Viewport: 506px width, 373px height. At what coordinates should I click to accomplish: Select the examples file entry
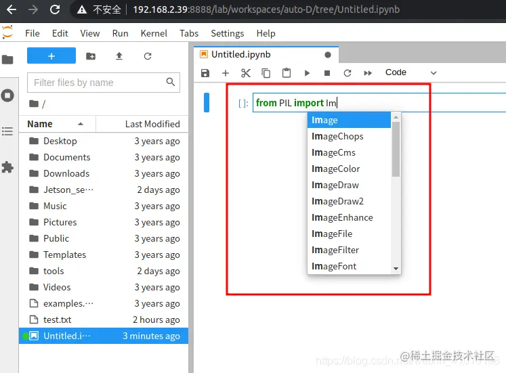(x=104, y=303)
